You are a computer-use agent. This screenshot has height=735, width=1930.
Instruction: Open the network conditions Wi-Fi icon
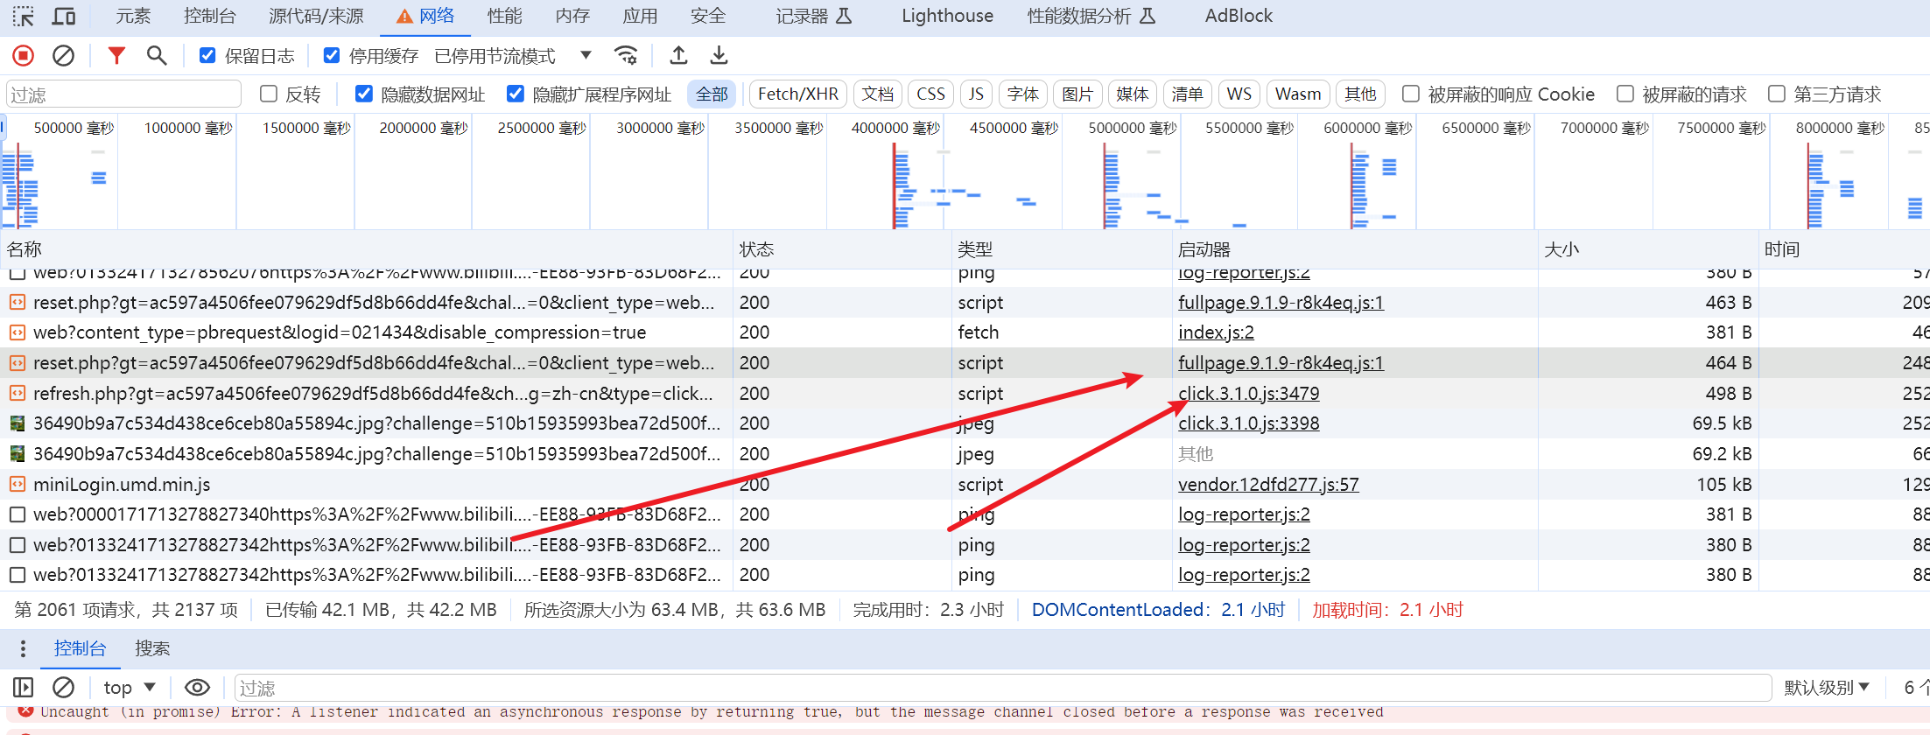click(626, 56)
